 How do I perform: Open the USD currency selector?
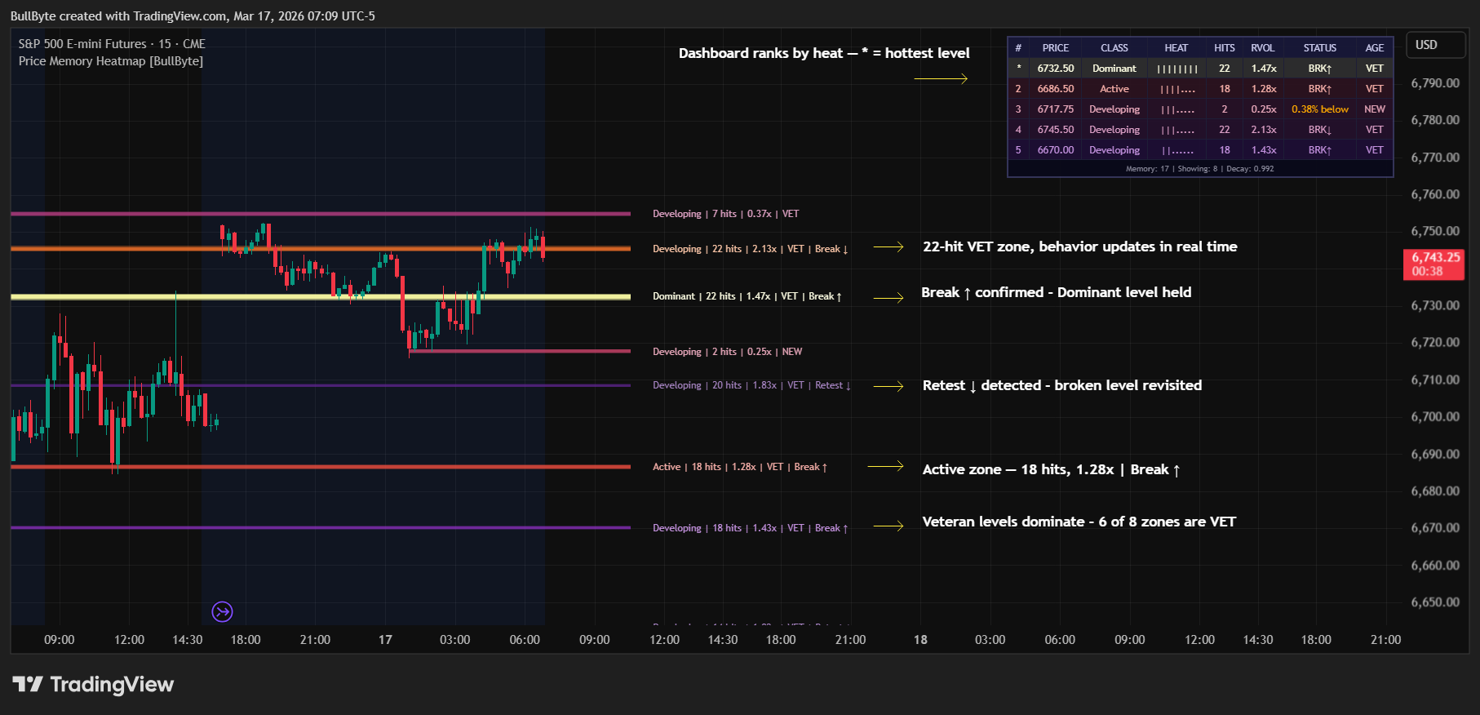(1435, 45)
